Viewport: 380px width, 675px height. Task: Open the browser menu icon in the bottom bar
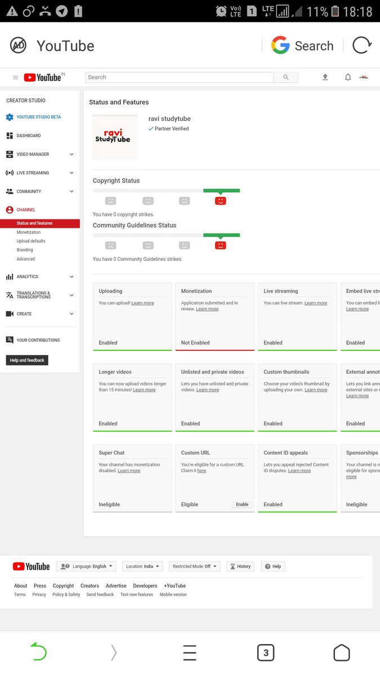click(x=190, y=652)
